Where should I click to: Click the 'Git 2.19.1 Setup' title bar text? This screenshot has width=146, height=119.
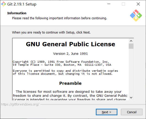point(22,4)
